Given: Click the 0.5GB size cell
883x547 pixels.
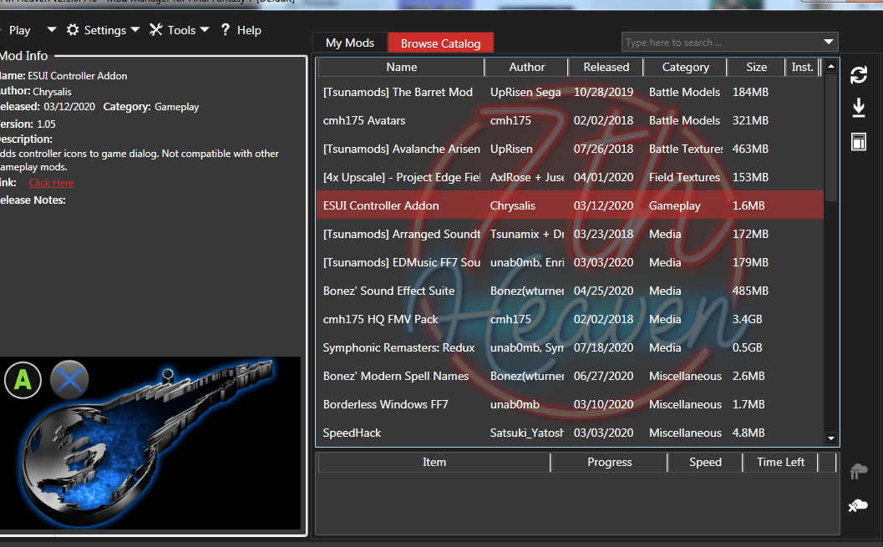Looking at the screenshot, I should [x=748, y=347].
